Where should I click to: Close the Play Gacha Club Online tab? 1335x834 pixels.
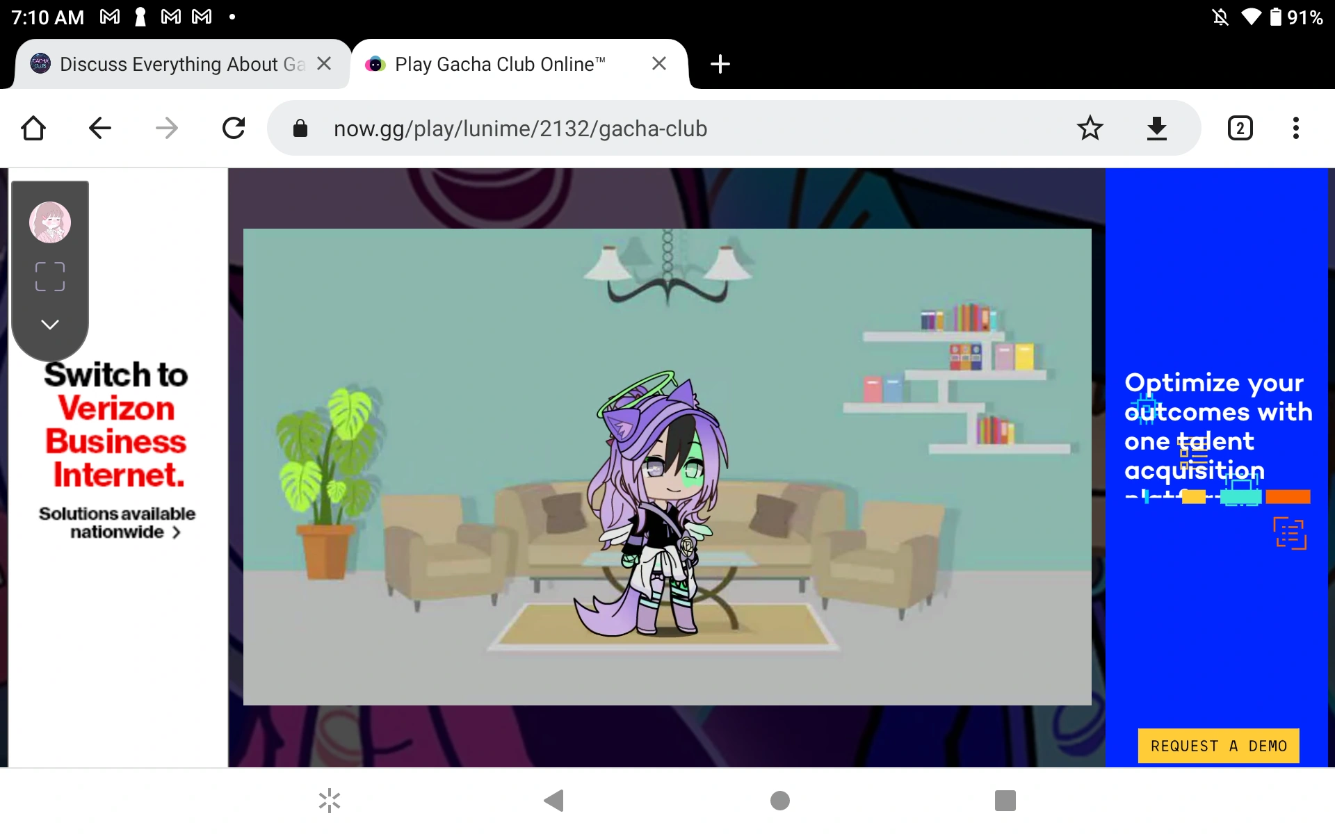pos(659,64)
